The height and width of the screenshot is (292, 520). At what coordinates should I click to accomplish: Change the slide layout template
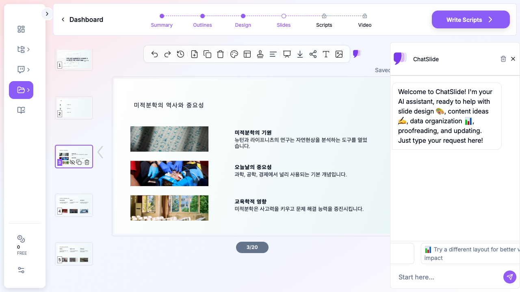[247, 54]
